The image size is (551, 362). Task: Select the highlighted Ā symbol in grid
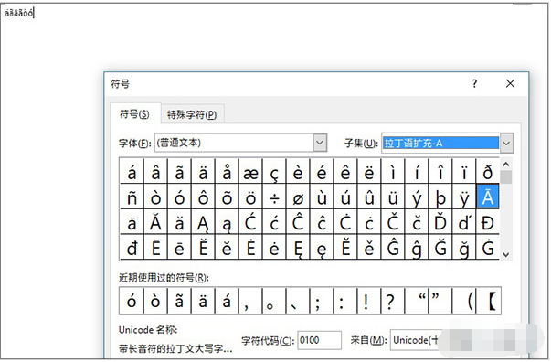click(487, 197)
